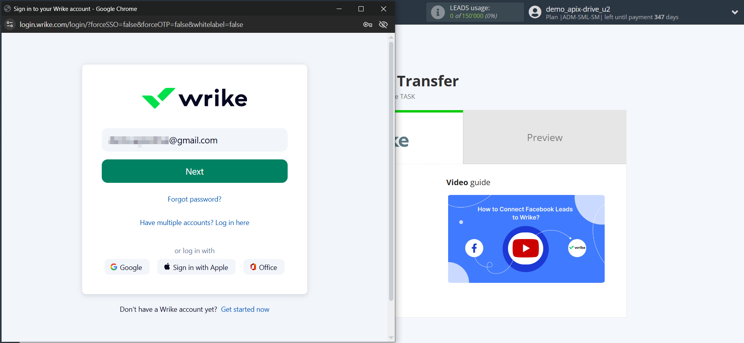Log in with Office
Viewport: 744px width, 343px height.
coord(263,267)
